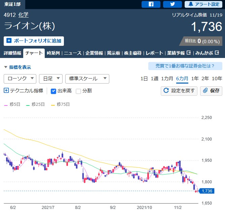
Task: Click external-link icon next to 業績予報
Action: [x=189, y=53]
